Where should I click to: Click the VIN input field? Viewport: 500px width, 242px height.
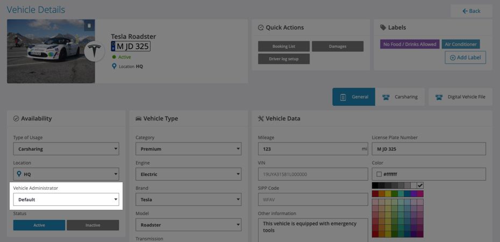point(313,174)
